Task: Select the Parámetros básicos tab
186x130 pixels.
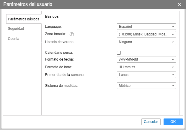Action: pyautogui.click(x=23, y=19)
